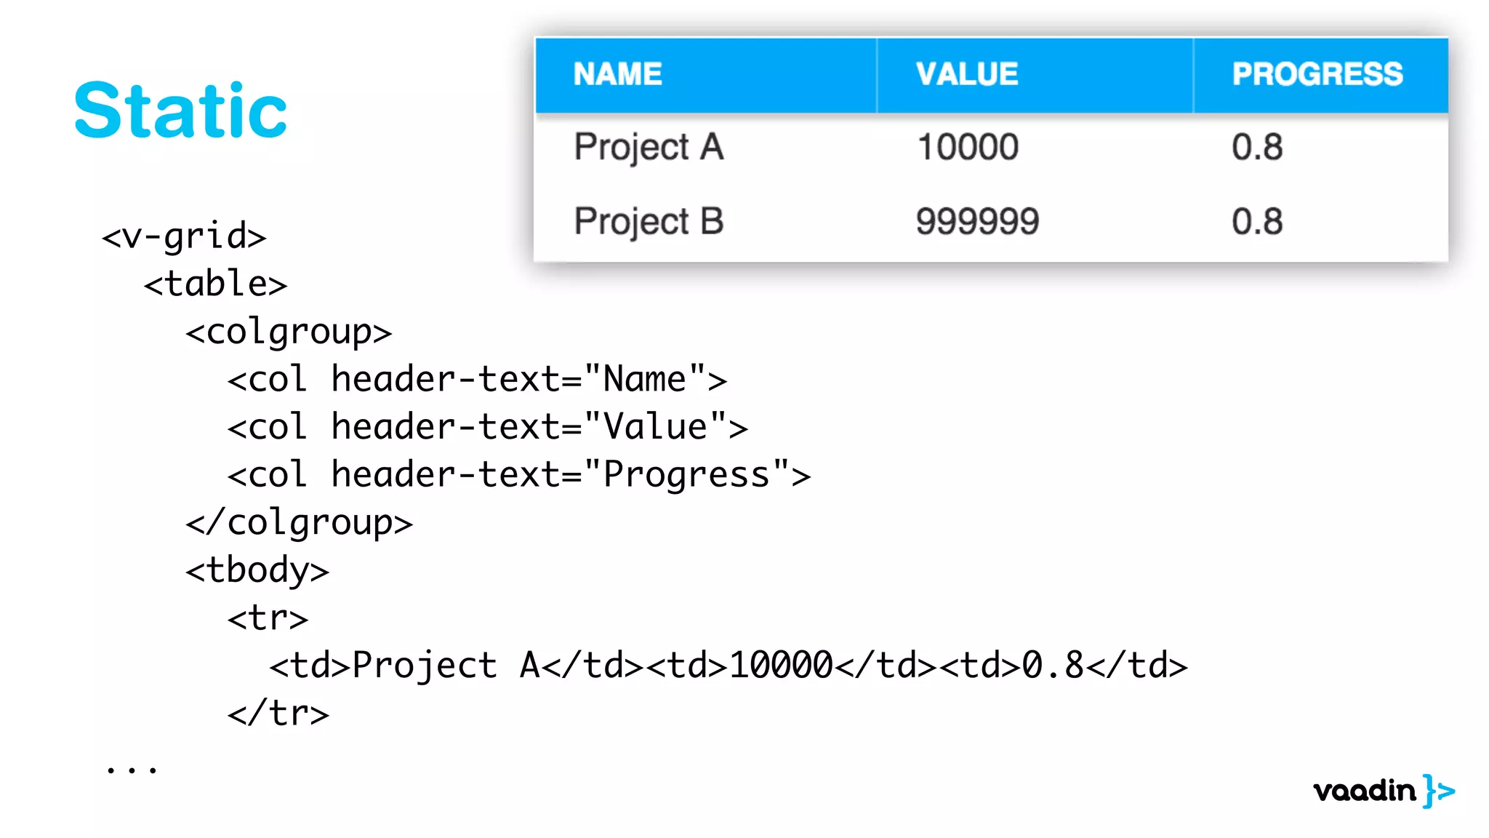The height and width of the screenshot is (838, 1489).
Task: Click the td Project A code row
Action: 728,666
